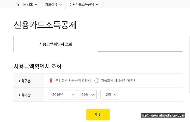Select 가족회원 사용금액 확인서 radio button
Screen dimensions: 190x122
pos(97,80)
